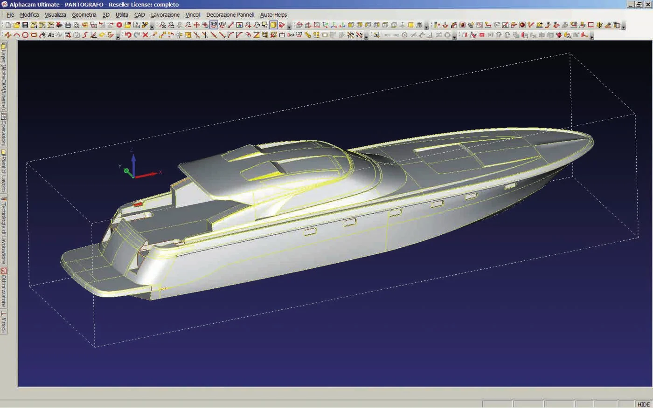This screenshot has height=408, width=653.
Task: Expand overflow arrow at end of second toolbar row
Action: click(x=591, y=36)
